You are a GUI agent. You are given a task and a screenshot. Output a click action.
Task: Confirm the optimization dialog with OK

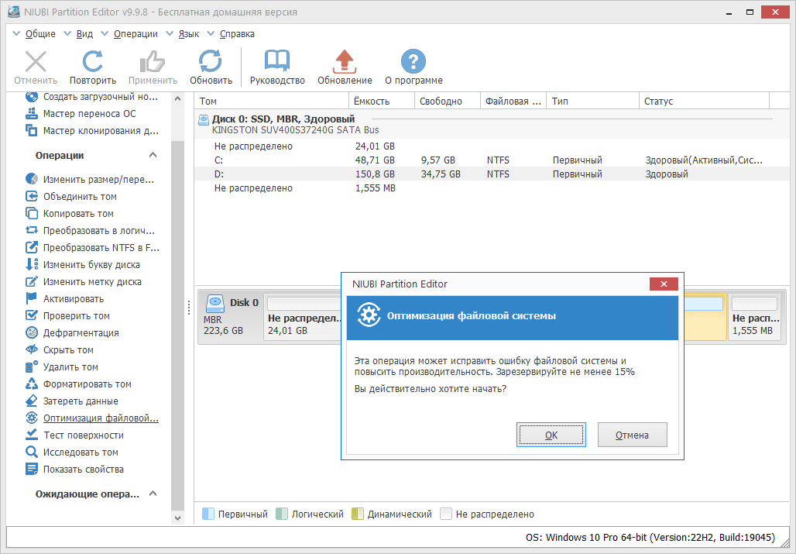pyautogui.click(x=551, y=435)
